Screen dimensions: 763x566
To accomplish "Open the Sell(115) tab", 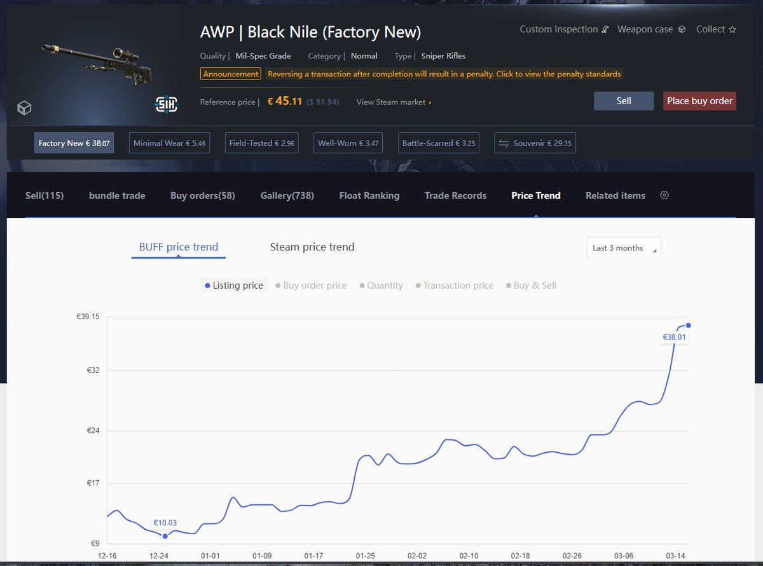I will 45,195.
